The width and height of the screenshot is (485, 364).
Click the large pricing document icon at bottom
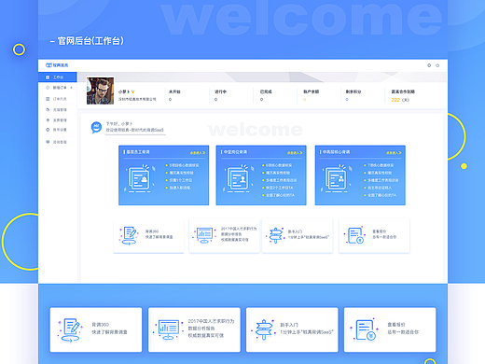click(x=365, y=330)
